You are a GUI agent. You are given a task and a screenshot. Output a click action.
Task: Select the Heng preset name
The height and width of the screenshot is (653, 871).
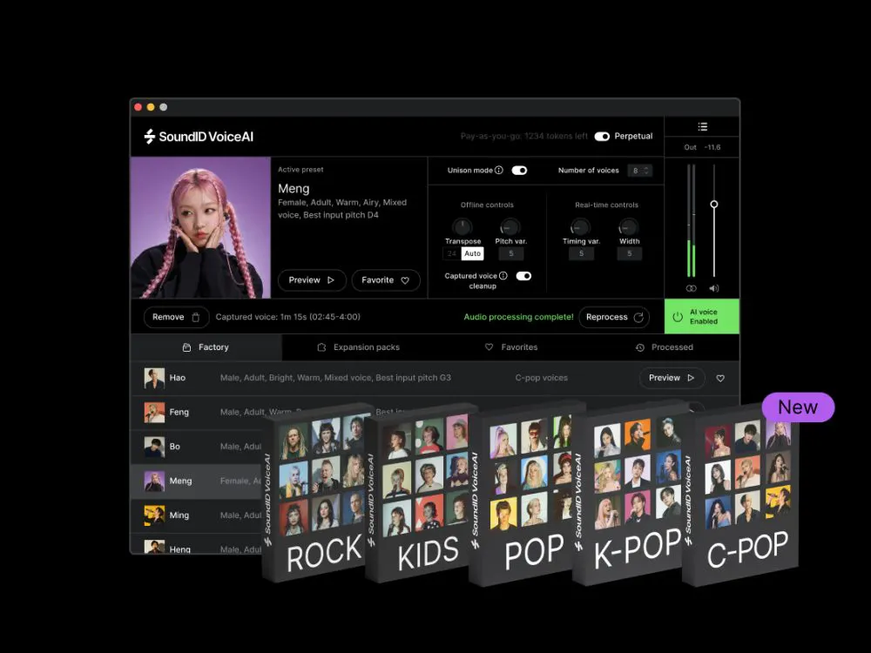click(179, 549)
